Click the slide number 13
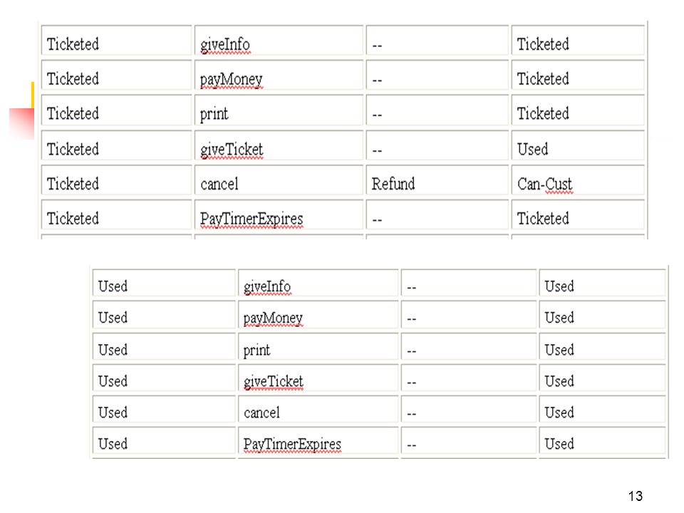This screenshot has height=513, width=684. click(635, 496)
